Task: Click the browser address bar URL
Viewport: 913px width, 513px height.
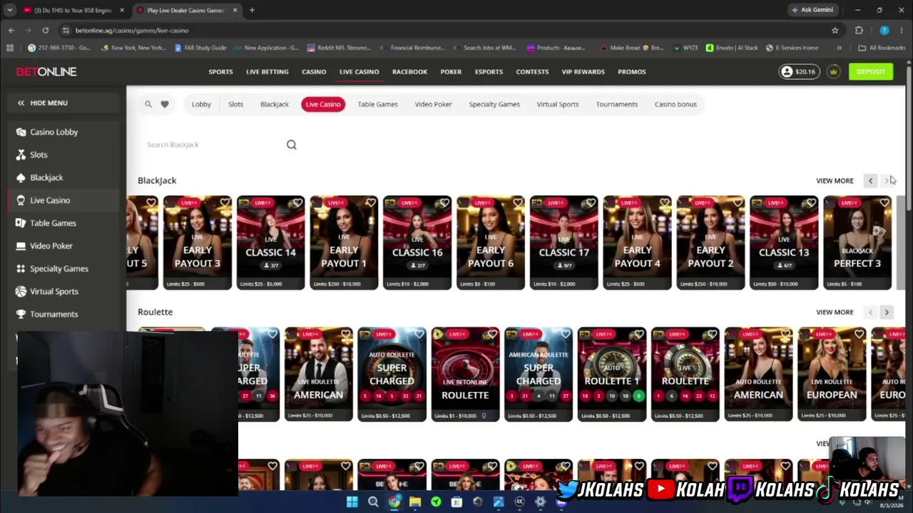Action: (132, 30)
